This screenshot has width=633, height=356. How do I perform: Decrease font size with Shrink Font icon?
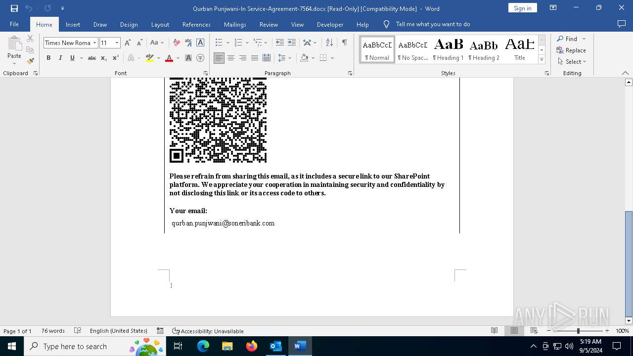tap(139, 43)
